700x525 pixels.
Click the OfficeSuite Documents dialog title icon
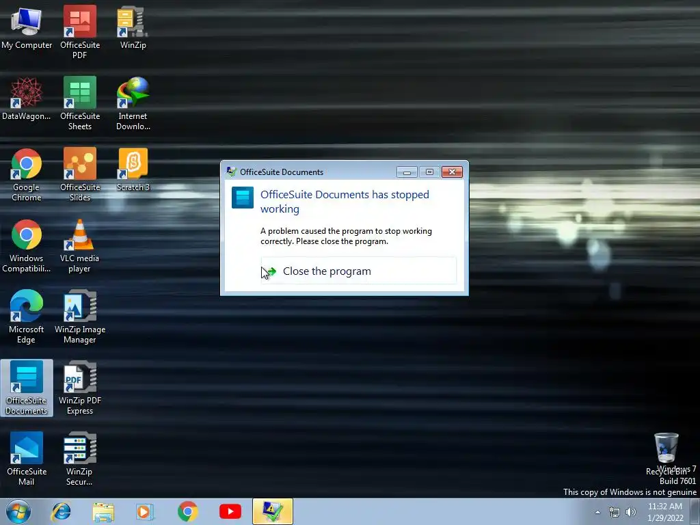pos(231,172)
